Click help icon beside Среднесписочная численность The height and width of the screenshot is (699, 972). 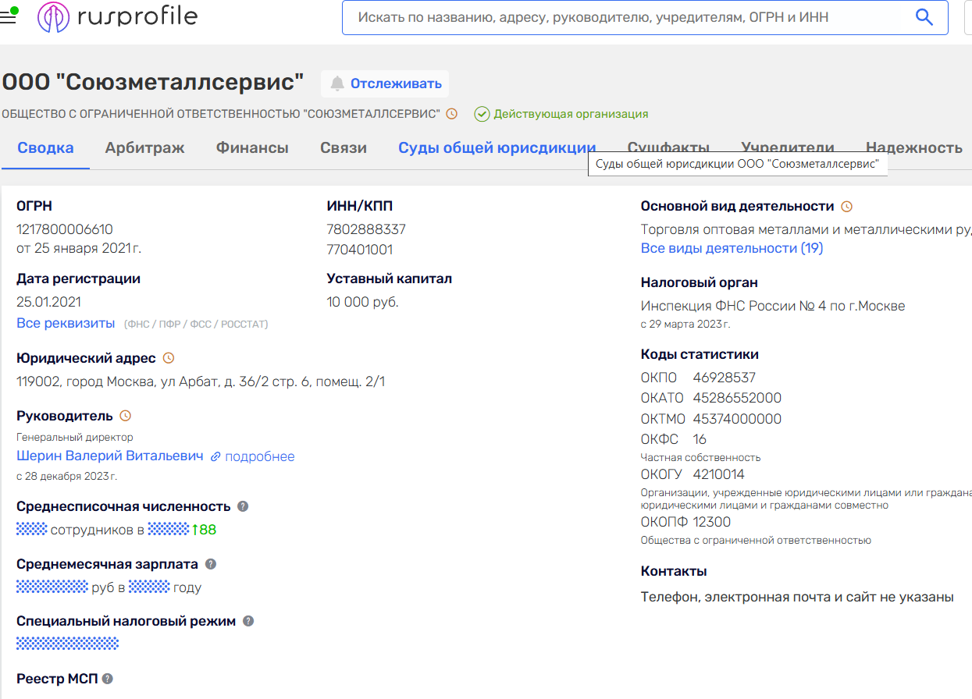[243, 506]
